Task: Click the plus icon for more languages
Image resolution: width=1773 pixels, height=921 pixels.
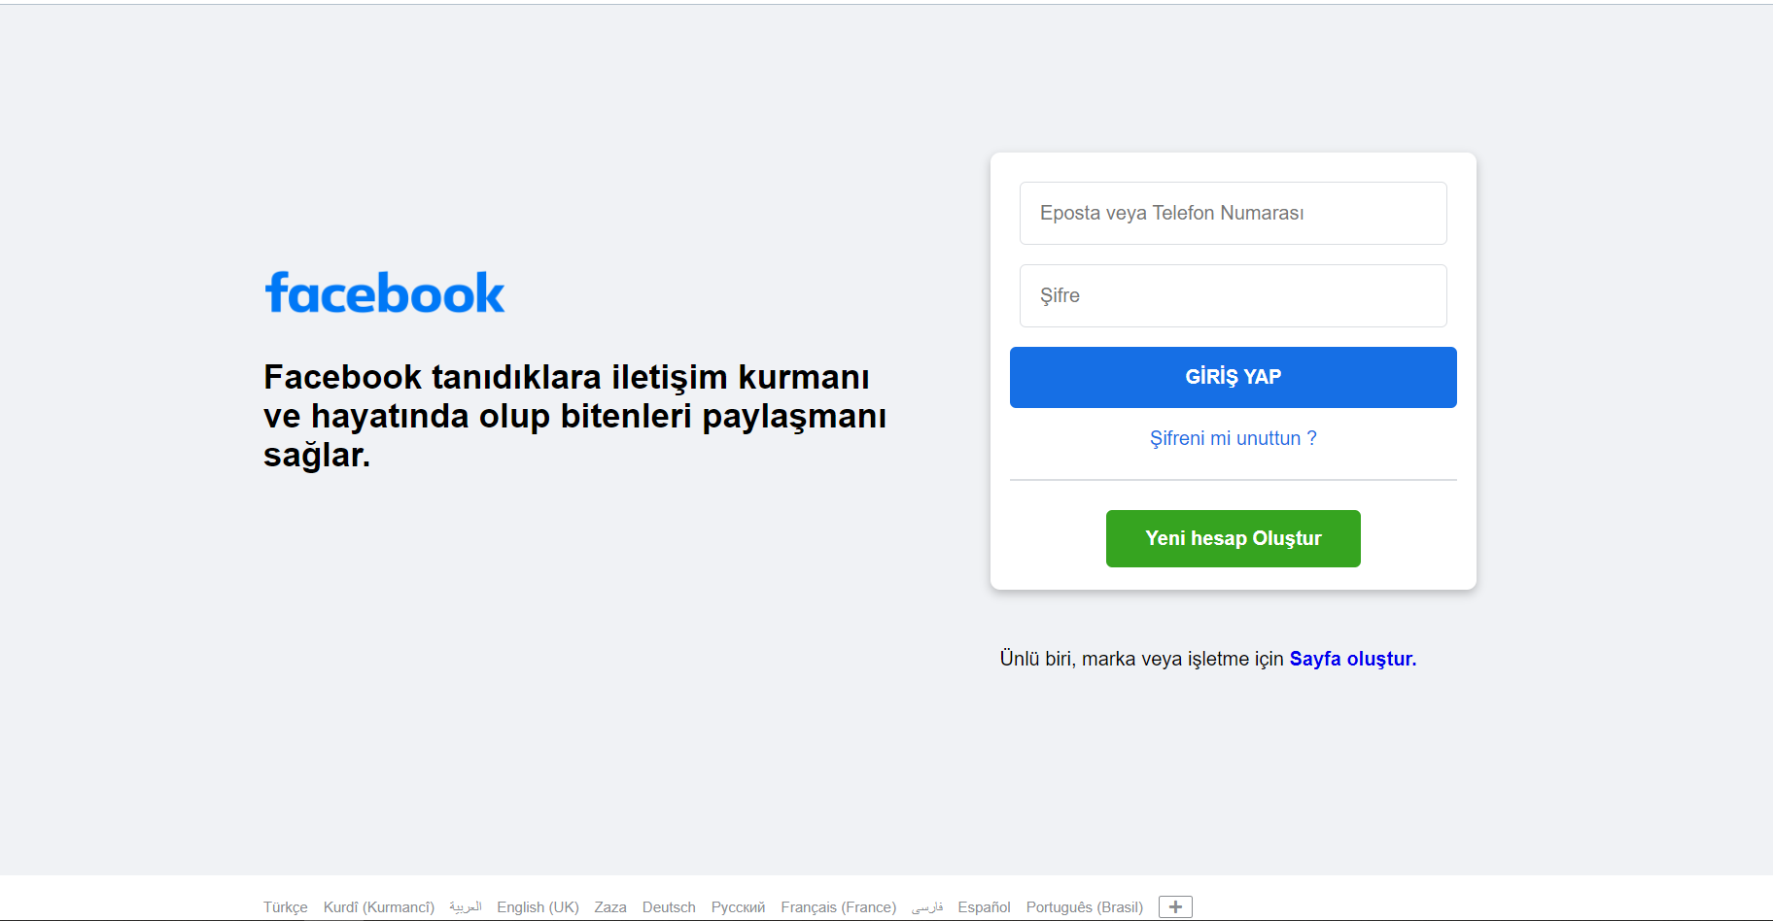Action: [x=1175, y=906]
